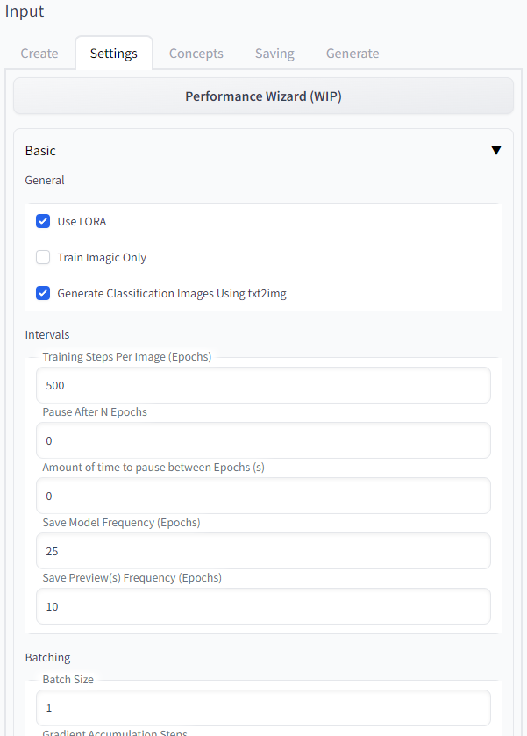Screen dimensions: 527x736
Task: Switch to the Concepts tab
Action: point(196,54)
